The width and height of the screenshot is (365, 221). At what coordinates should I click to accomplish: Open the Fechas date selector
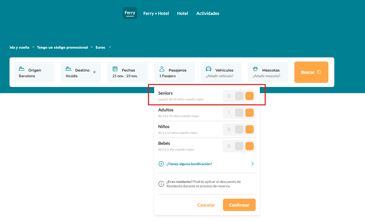coord(128,72)
